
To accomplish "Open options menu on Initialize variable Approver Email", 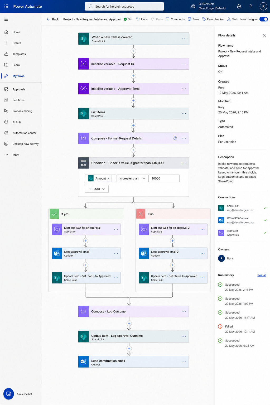I will tap(184, 89).
